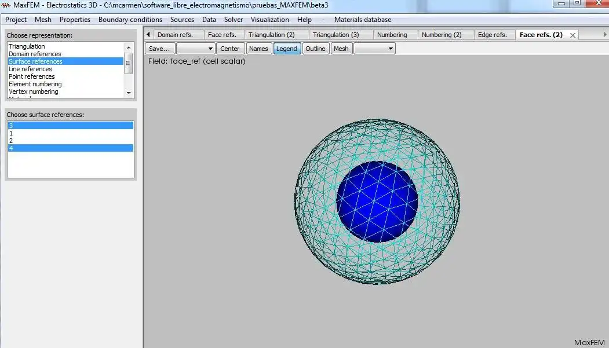609x348 pixels.
Task: Open the Boundary conditions menu
Action: pos(130,20)
